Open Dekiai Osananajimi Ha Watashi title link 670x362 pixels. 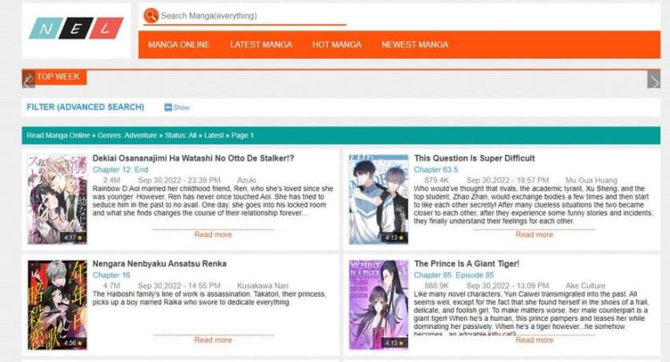click(x=193, y=158)
